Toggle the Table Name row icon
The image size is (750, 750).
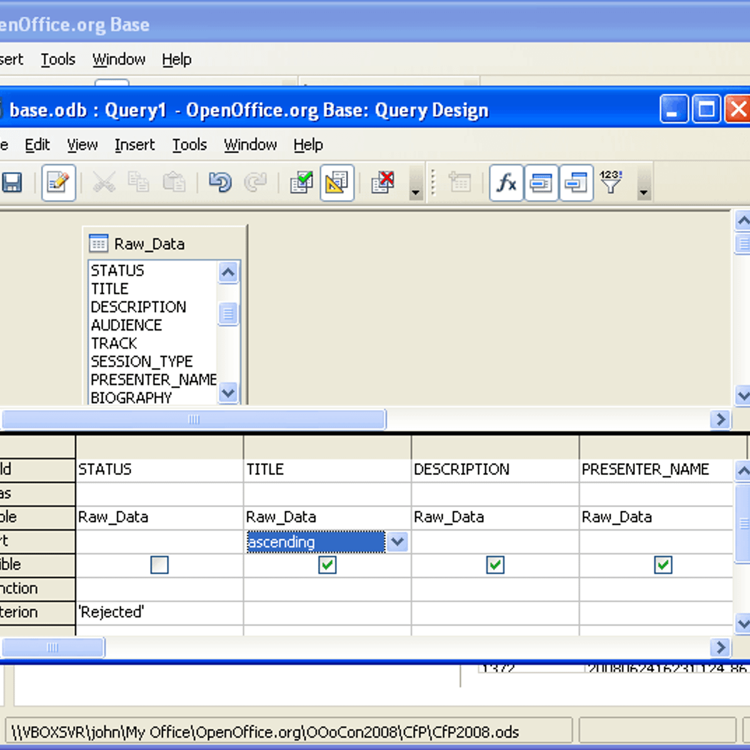[541, 182]
